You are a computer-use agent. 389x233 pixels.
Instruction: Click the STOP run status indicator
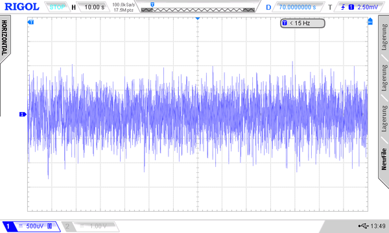(x=57, y=7)
